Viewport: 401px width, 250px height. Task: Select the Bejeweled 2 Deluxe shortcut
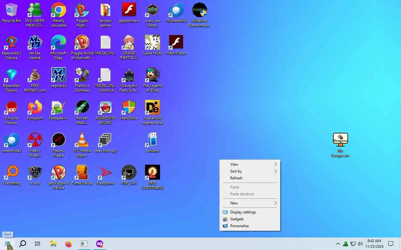pos(12,47)
